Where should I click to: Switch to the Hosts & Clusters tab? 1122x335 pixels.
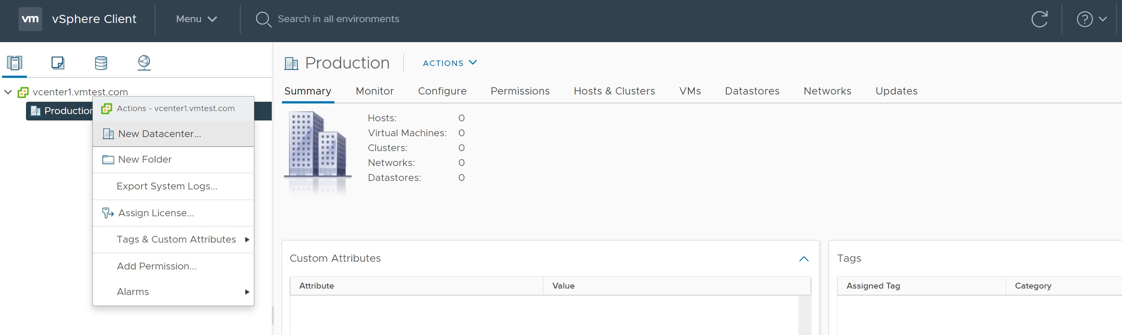(x=614, y=91)
